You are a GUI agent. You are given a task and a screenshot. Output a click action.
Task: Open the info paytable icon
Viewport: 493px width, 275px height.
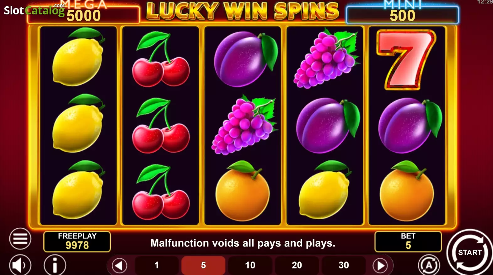tap(55, 265)
